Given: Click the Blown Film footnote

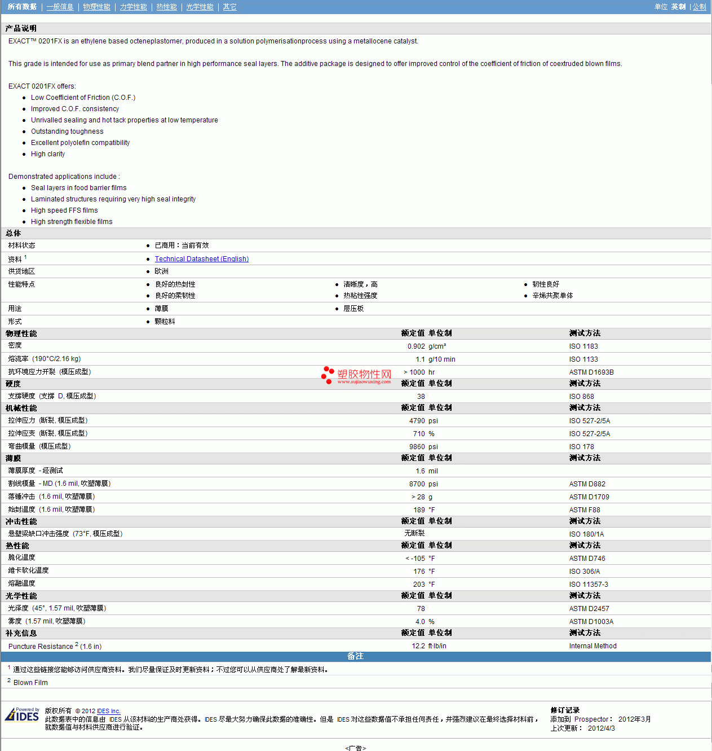Looking at the screenshot, I should 31,683.
